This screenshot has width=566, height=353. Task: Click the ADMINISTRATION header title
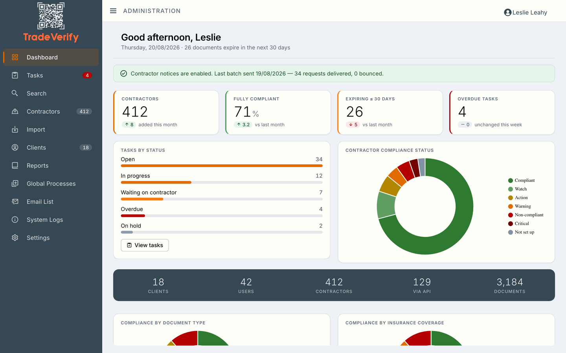click(x=152, y=11)
